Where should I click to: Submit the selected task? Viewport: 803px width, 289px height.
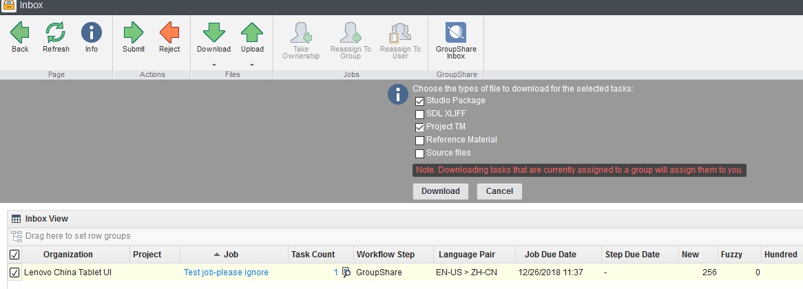(x=134, y=32)
